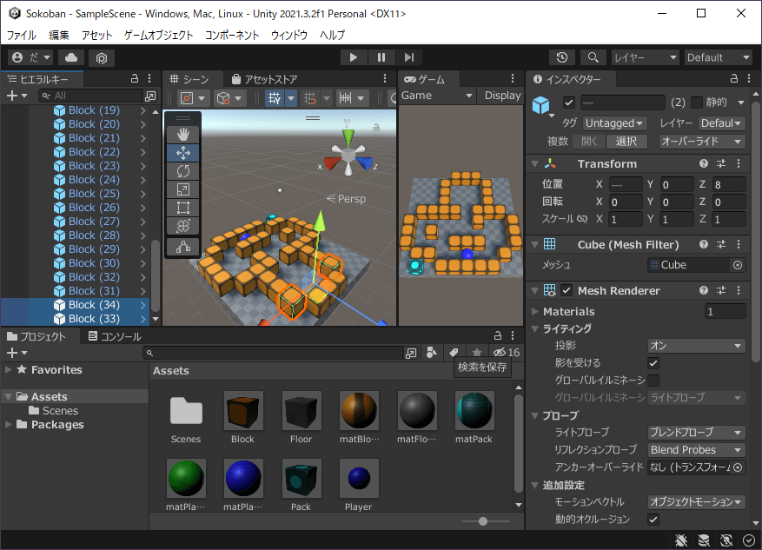This screenshot has height=550, width=762.
Task: Select the Scenes folder in project tree
Action: [x=54, y=411]
